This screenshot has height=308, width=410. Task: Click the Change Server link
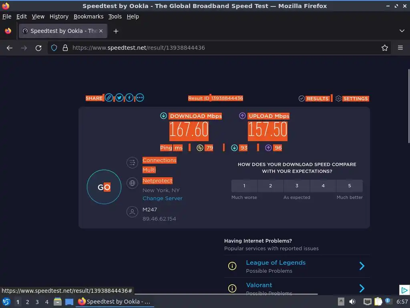coord(163,198)
